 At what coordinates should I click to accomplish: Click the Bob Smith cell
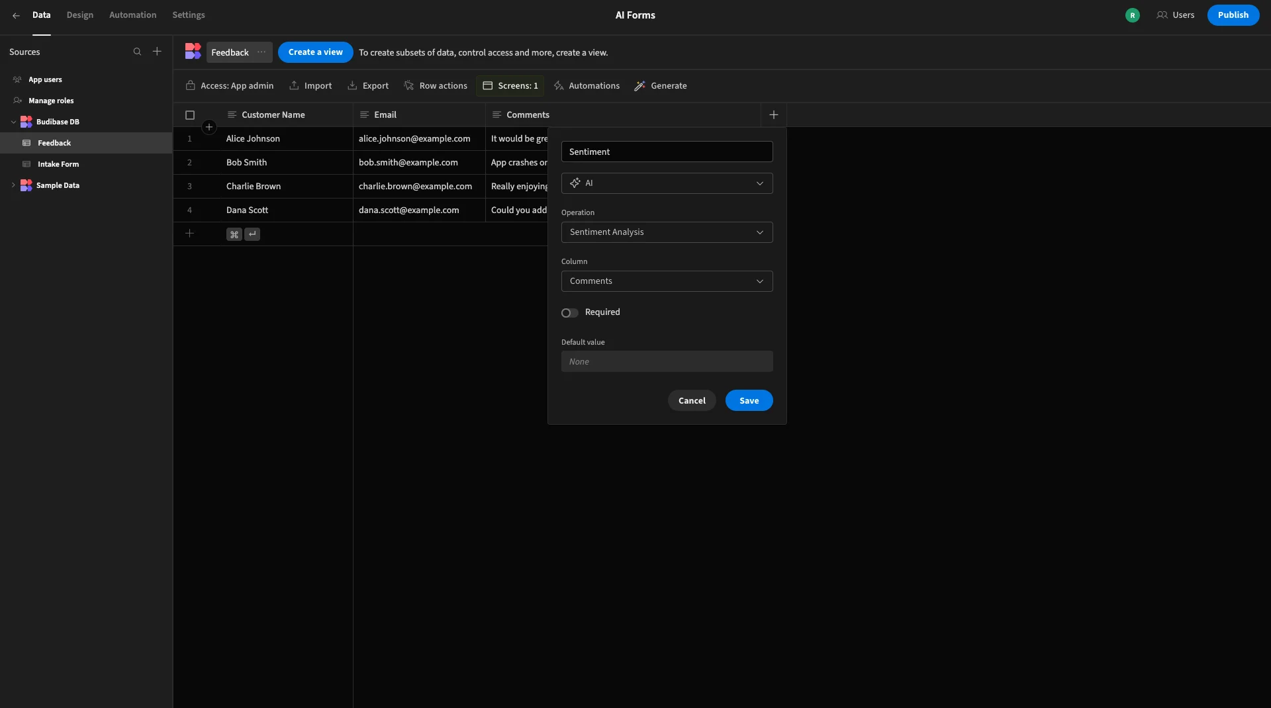pyautogui.click(x=287, y=163)
